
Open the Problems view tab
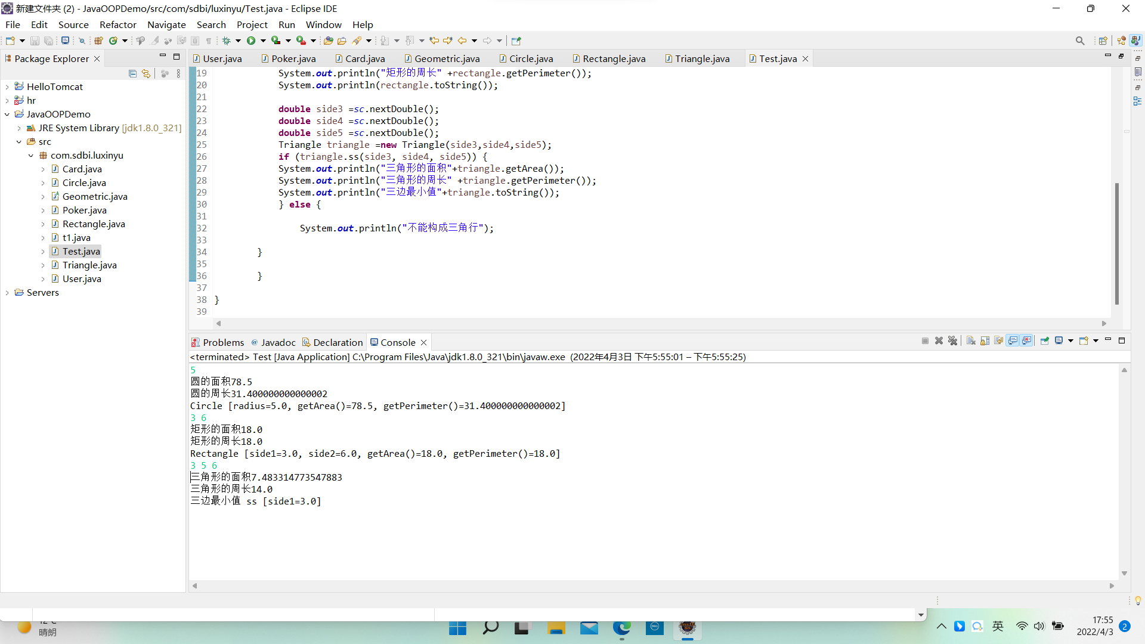tap(218, 342)
